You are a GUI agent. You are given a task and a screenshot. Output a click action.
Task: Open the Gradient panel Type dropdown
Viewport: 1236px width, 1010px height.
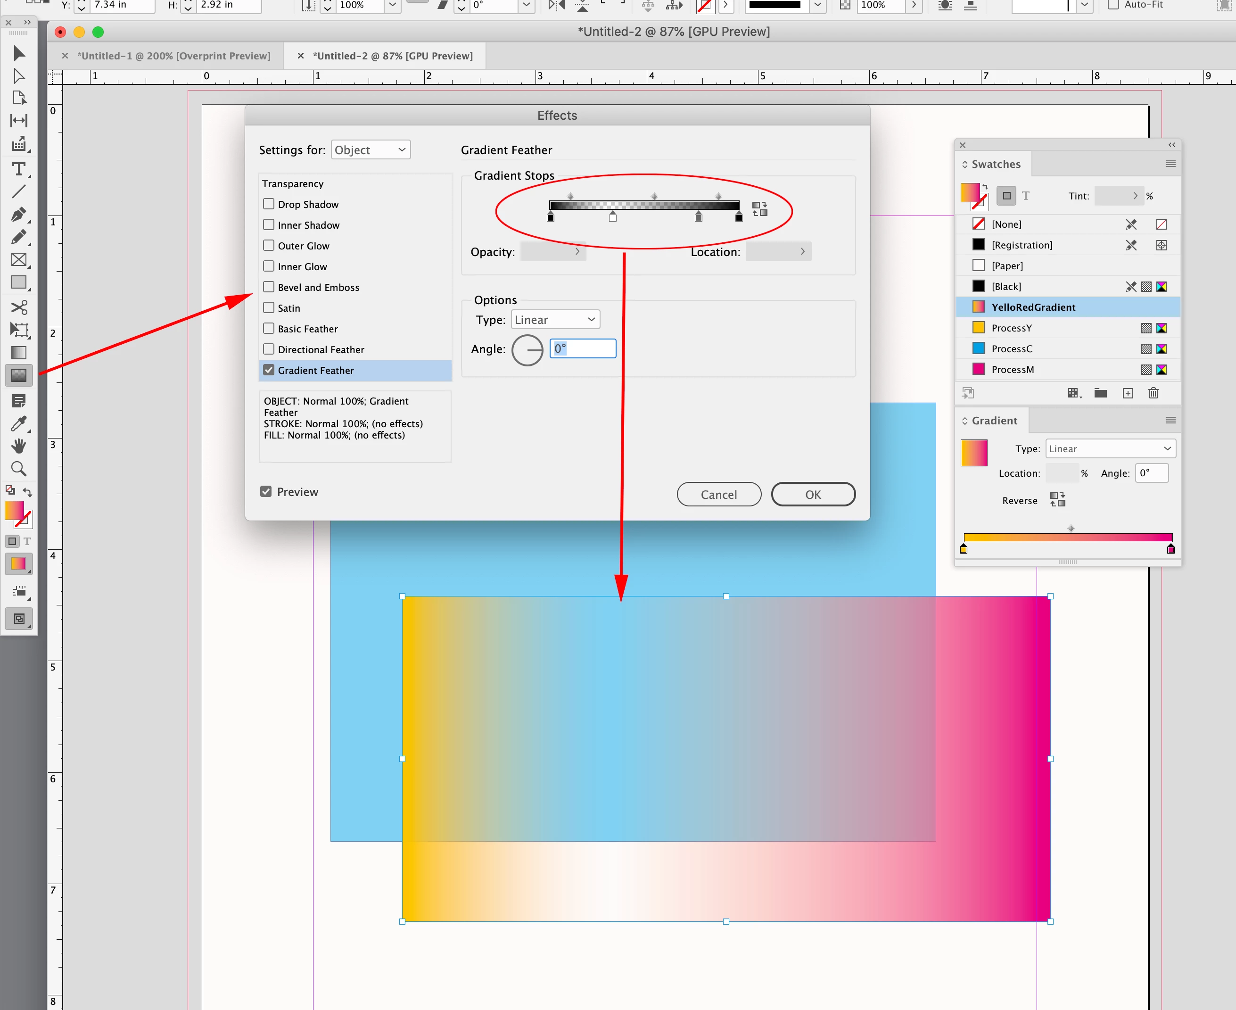pos(1110,448)
